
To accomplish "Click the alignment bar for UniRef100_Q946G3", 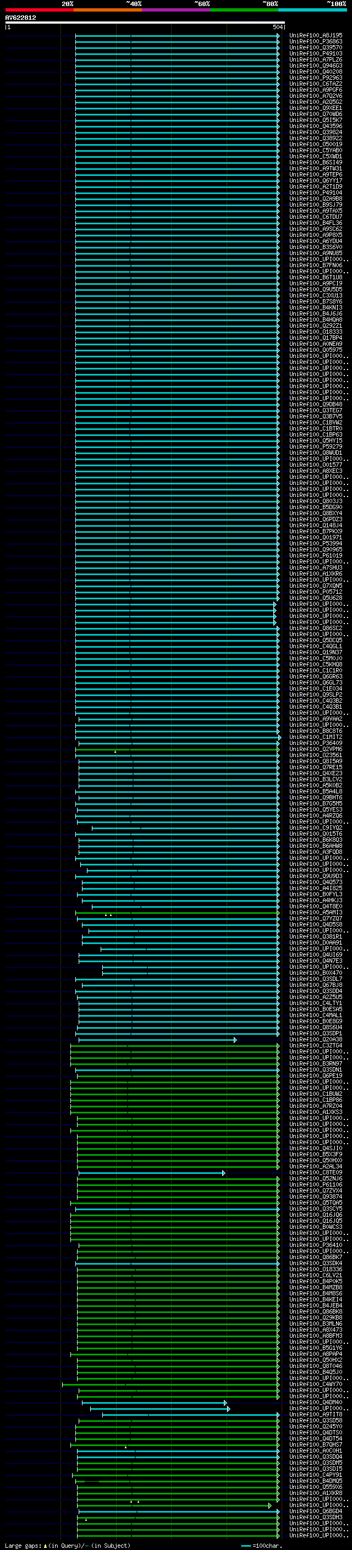I will coord(178,66).
